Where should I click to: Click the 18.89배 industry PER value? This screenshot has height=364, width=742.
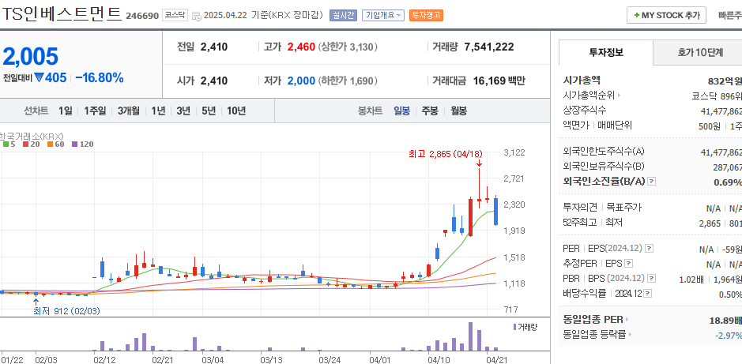725,321
